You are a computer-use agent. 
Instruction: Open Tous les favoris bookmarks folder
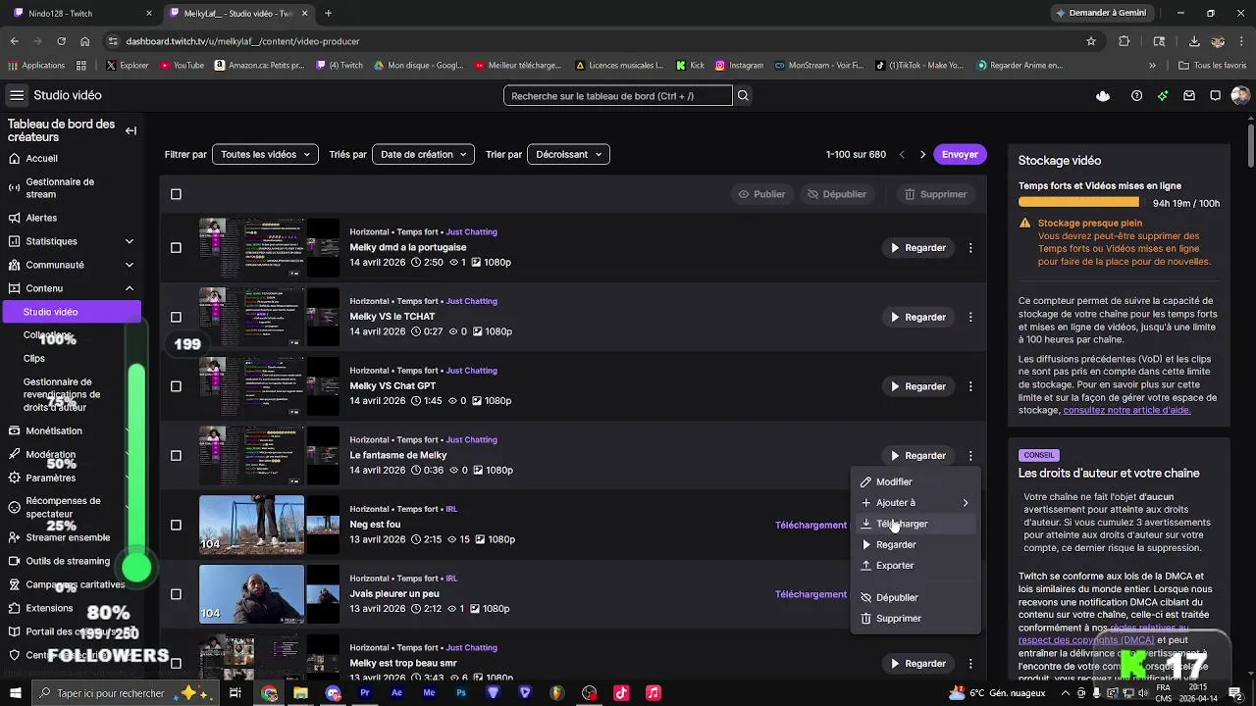click(x=1212, y=66)
